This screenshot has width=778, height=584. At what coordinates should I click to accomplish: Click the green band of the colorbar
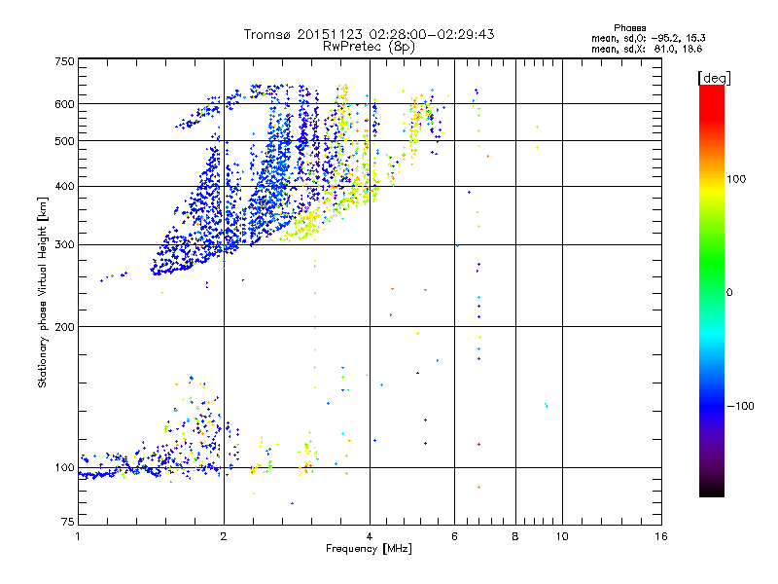tap(712, 263)
